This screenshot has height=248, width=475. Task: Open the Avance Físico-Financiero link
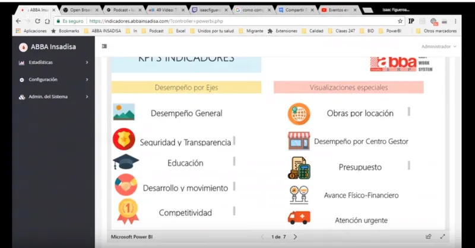(361, 195)
